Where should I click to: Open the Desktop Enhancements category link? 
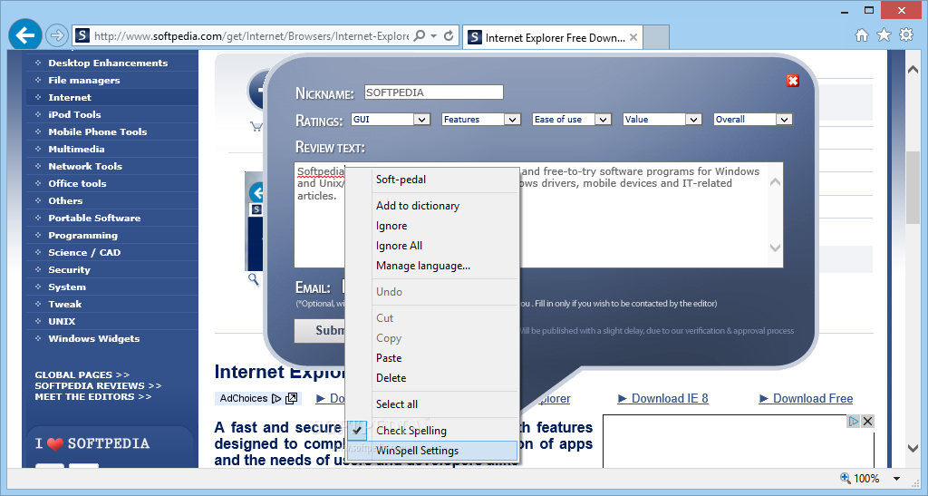click(x=108, y=63)
